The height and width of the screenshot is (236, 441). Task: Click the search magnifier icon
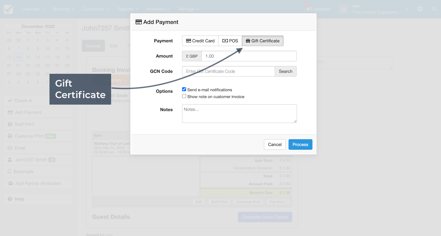[x=434, y=9]
